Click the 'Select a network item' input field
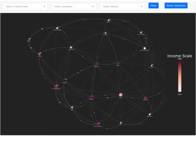The image size is (196, 147). tap(23, 7)
